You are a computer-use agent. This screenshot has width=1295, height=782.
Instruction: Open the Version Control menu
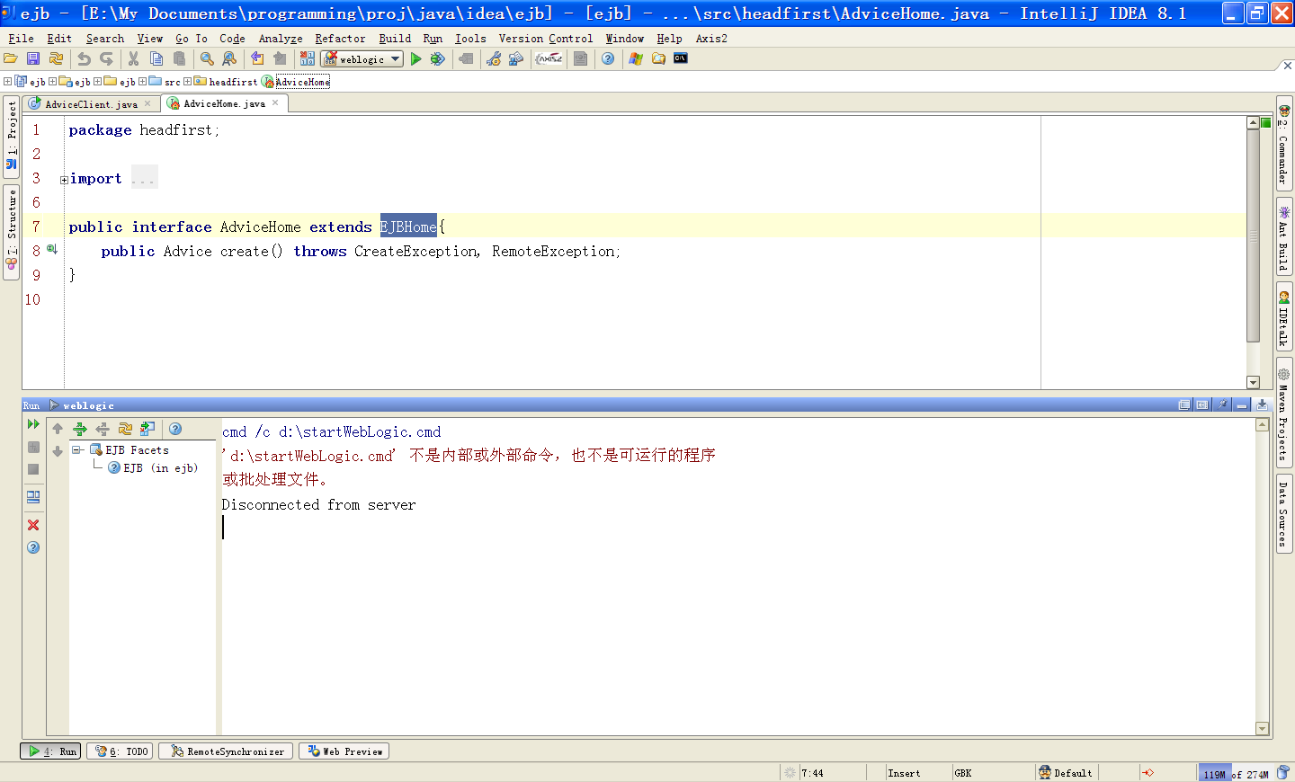546,39
